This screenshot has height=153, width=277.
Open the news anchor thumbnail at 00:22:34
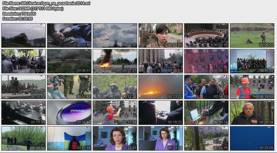[x=115, y=138]
